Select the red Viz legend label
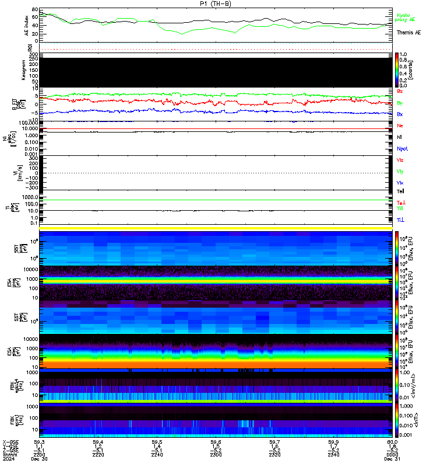The image size is (437, 467). pyautogui.click(x=400, y=160)
